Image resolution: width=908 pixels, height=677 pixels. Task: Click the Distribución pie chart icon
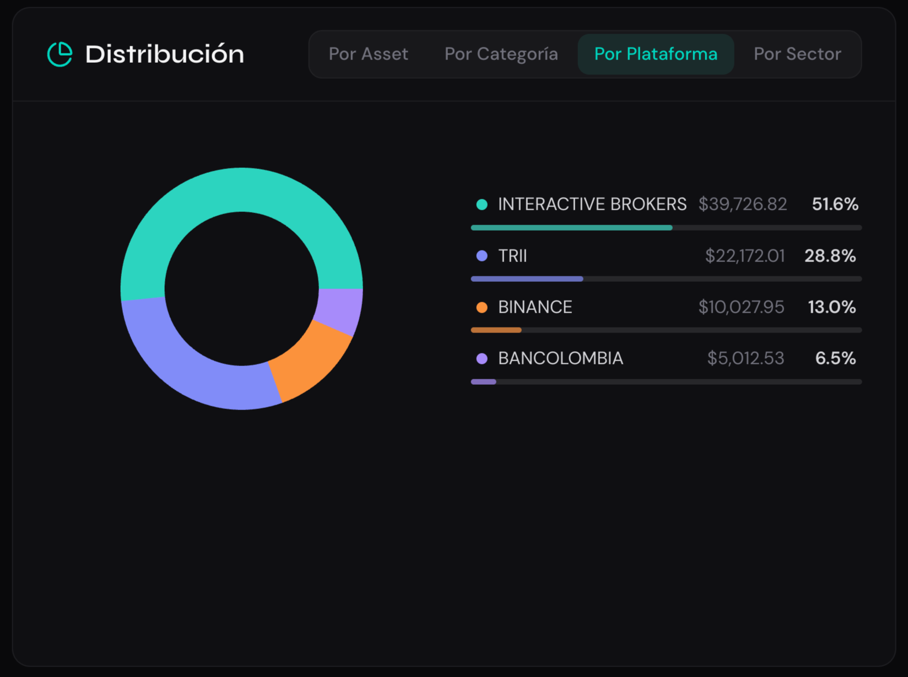point(60,54)
